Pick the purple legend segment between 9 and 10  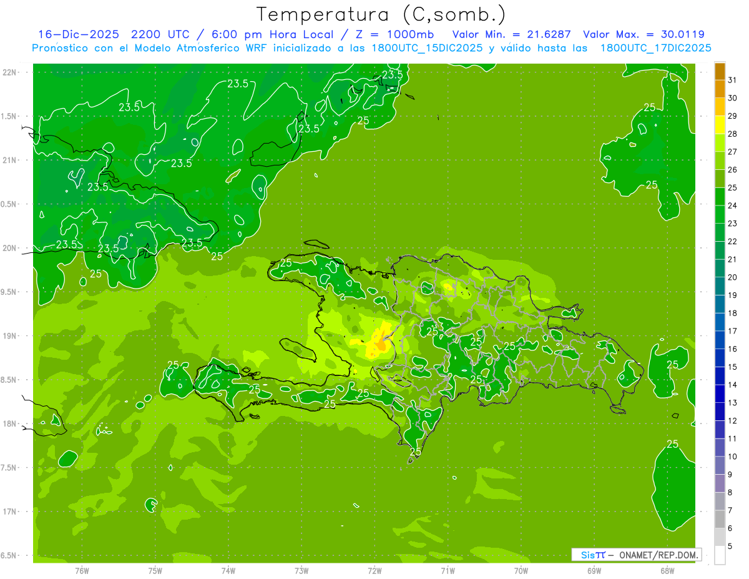pyautogui.click(x=720, y=466)
